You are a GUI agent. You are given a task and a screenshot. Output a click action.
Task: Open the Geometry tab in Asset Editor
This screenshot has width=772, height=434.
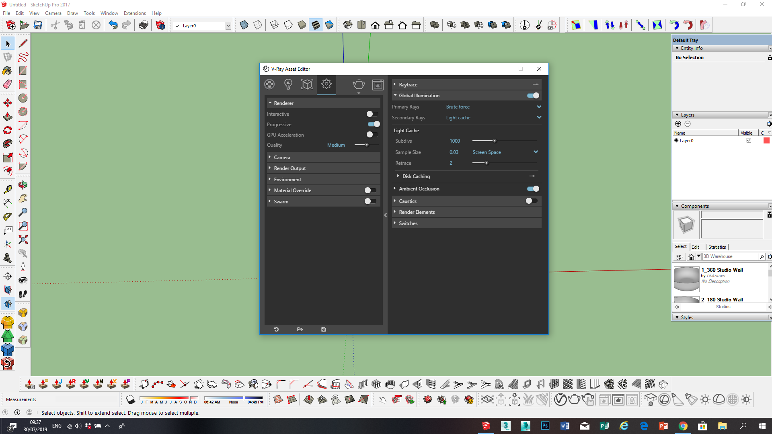(x=307, y=84)
